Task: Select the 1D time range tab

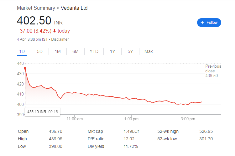Action: click(22, 51)
